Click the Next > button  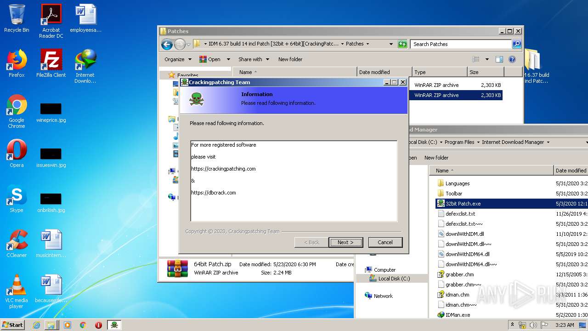pyautogui.click(x=346, y=242)
